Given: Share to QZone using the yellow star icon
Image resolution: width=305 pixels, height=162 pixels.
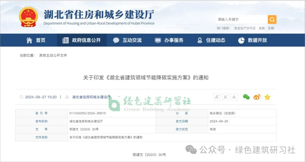Looking at the screenshot, I should pyautogui.click(x=267, y=97).
